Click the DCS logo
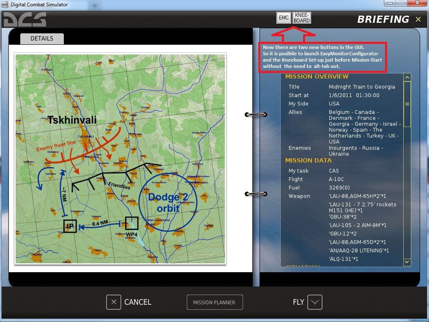This screenshot has width=429, height=322. click(x=24, y=20)
